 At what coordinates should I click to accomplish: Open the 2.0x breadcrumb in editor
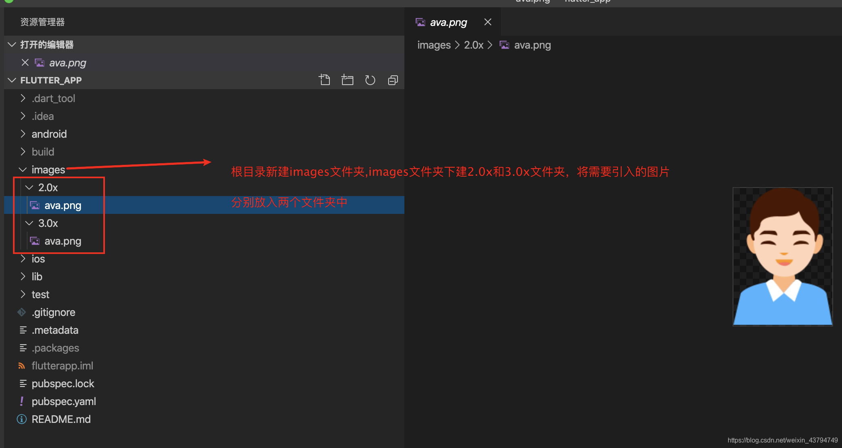click(x=473, y=45)
